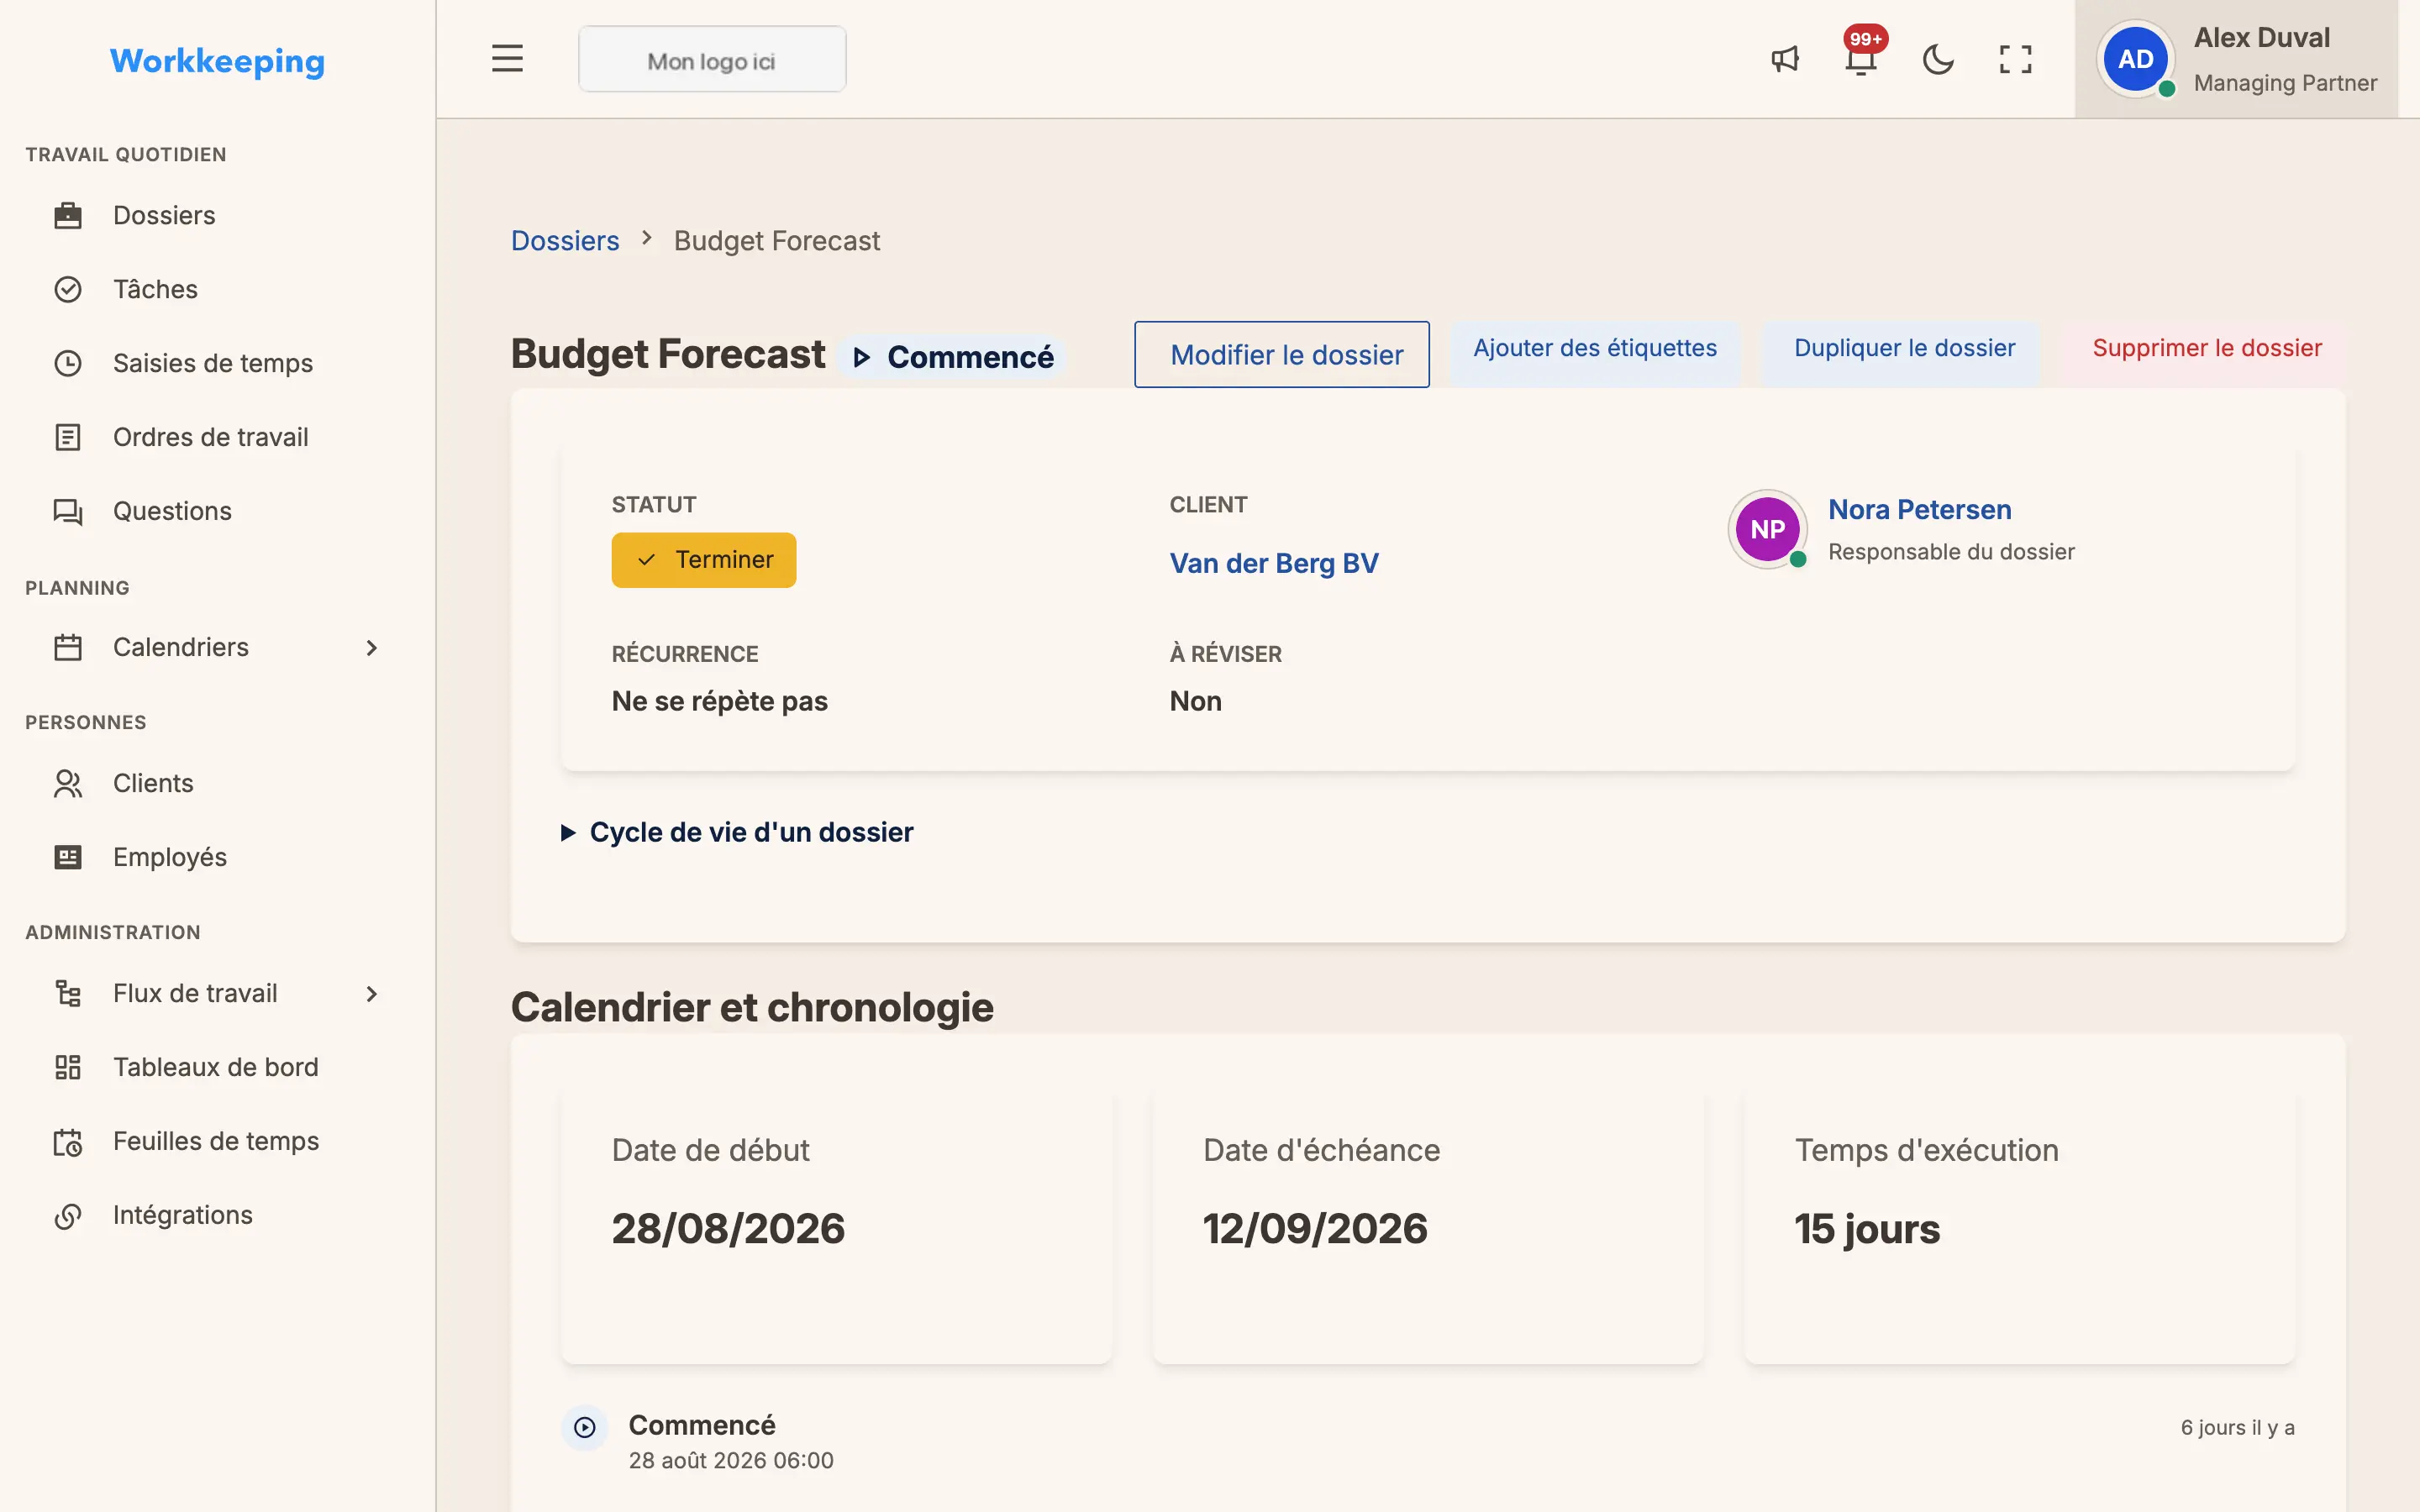Click the Calendriers calendar icon

pos(68,647)
